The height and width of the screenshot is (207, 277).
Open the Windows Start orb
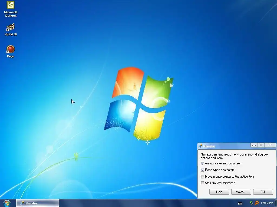(7, 203)
